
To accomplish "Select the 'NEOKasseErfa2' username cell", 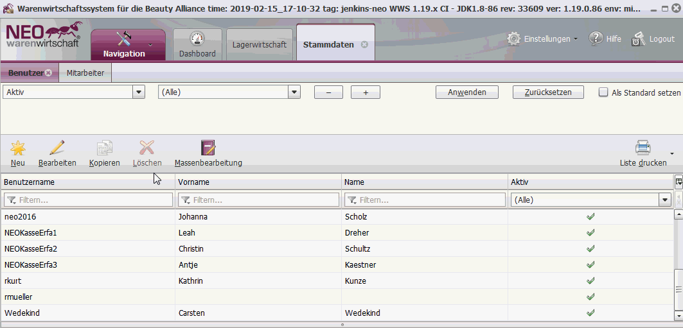I will pyautogui.click(x=88, y=249).
